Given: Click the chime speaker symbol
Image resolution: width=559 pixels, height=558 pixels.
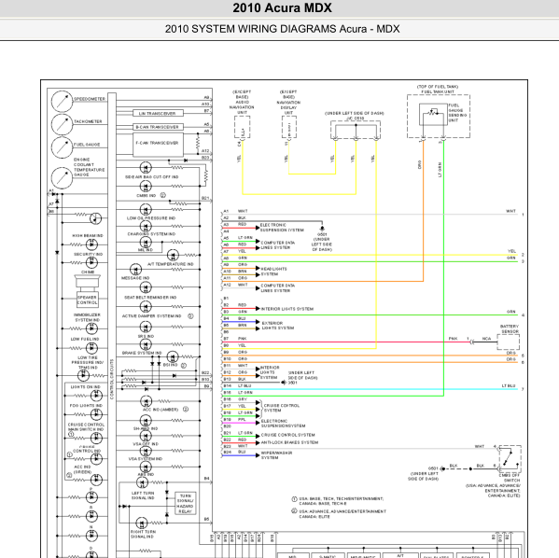Looking at the screenshot, I should coord(88,281).
